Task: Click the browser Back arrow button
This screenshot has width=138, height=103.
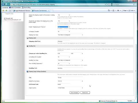Action: tap(3, 4)
